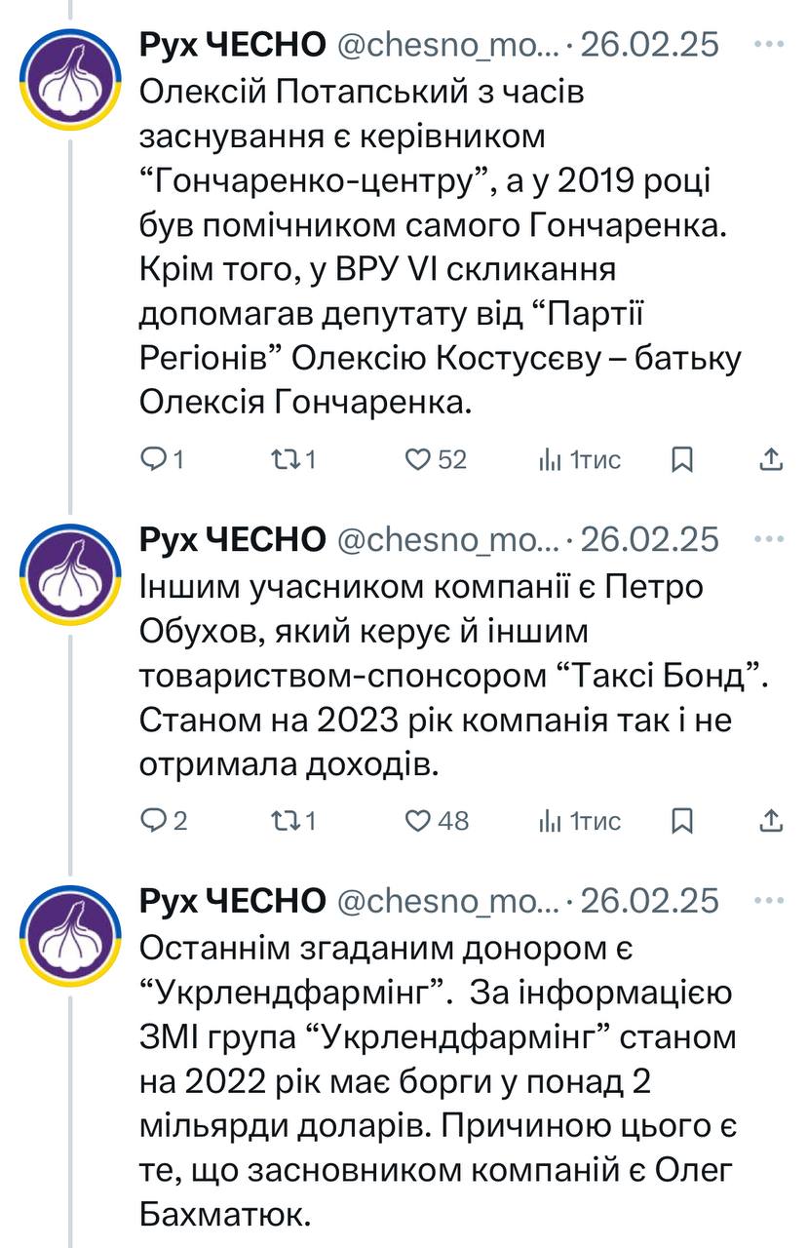The image size is (808, 1248).
Task: Open more options on the first tweet
Action: click(x=770, y=44)
